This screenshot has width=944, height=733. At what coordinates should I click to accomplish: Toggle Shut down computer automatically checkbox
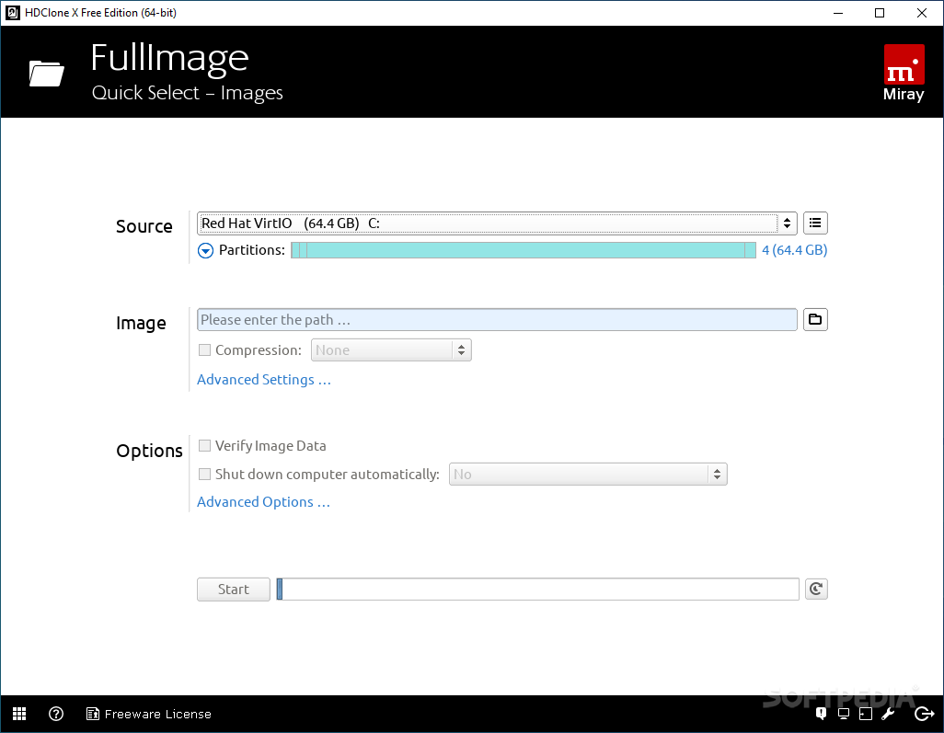(x=204, y=475)
